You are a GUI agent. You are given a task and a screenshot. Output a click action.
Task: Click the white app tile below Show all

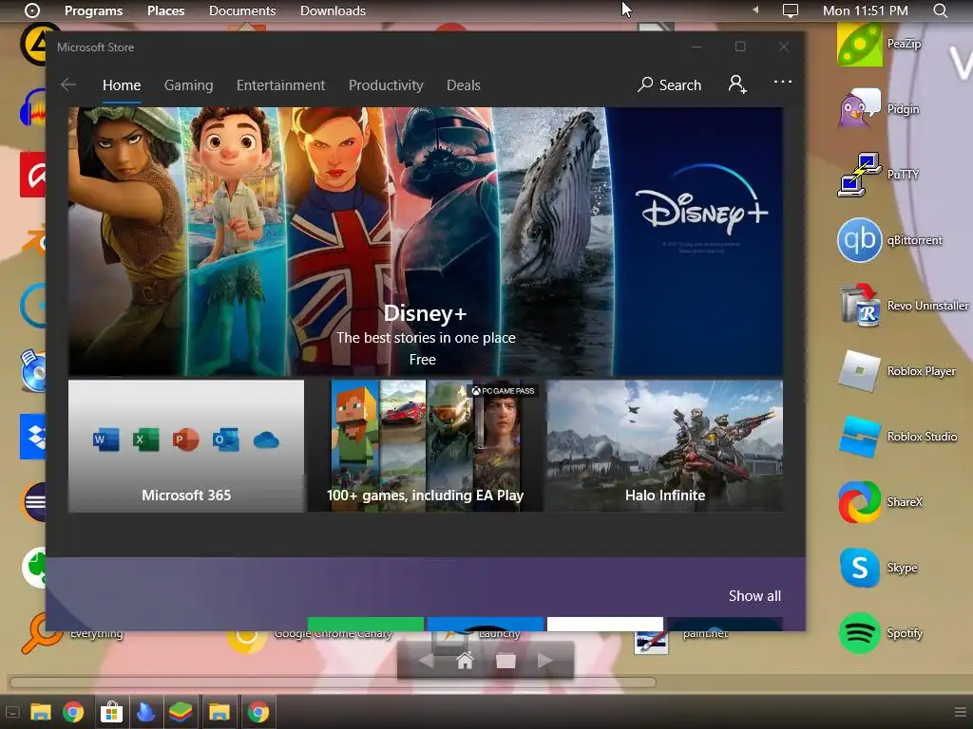tap(605, 624)
